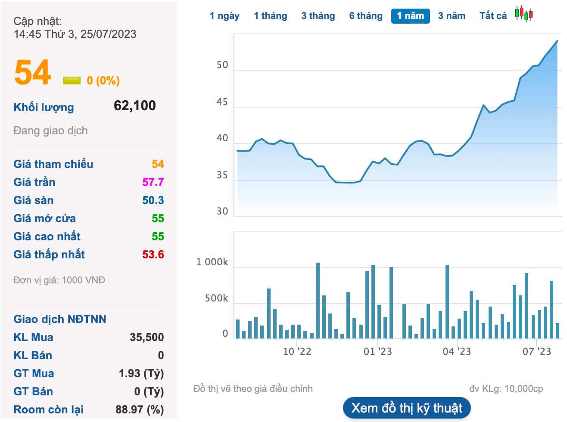The width and height of the screenshot is (567, 422).
Task: Select the '6 tháng' time range tab
Action: [x=366, y=16]
